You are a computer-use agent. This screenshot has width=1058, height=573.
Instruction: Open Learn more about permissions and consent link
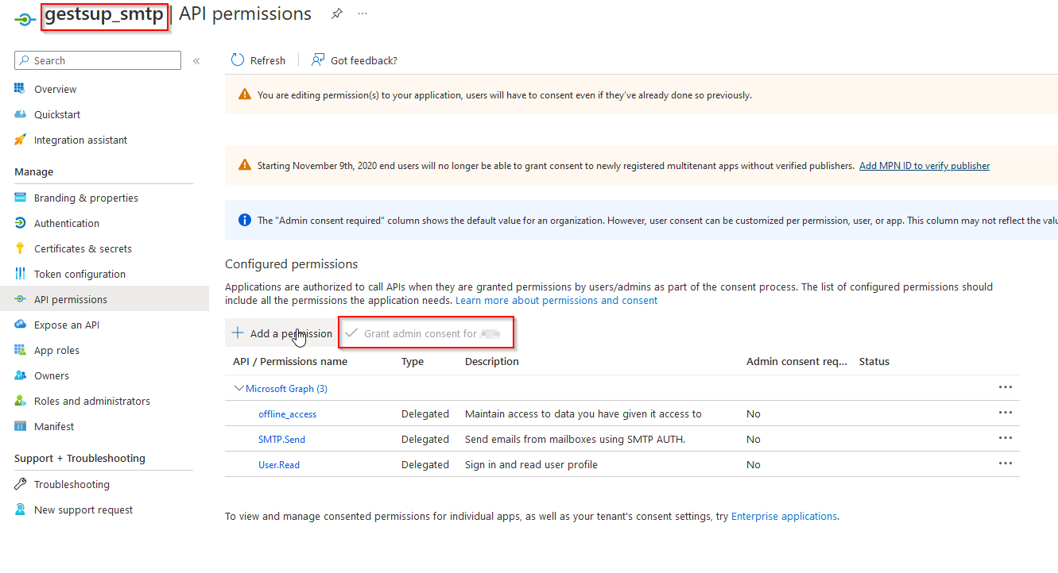556,301
